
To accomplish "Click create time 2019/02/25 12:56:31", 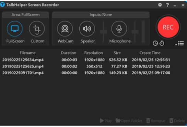I will (x=151, y=60).
